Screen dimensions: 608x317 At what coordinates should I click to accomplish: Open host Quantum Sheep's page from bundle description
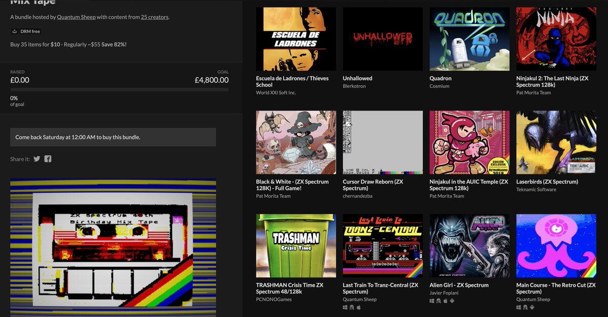point(76,17)
